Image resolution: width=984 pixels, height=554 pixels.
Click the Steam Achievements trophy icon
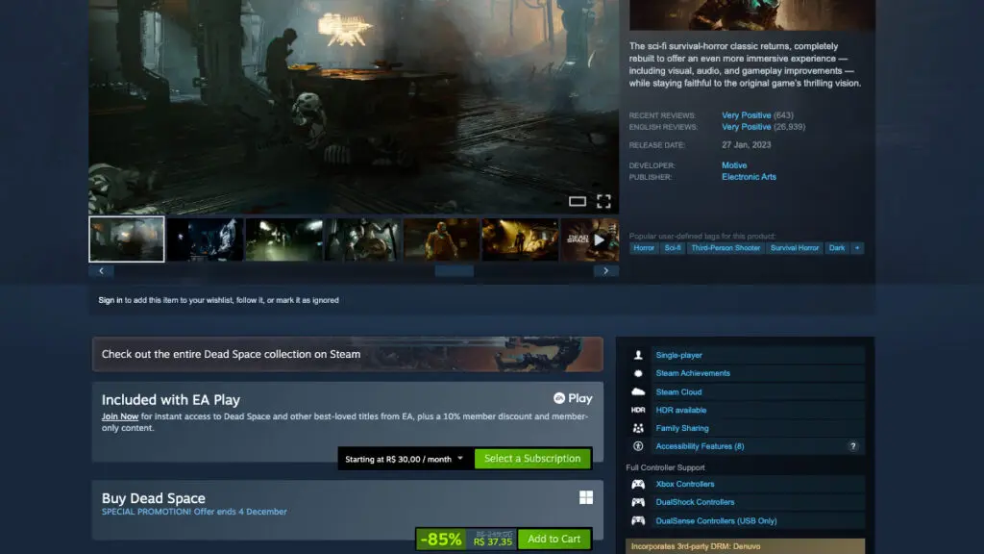636,373
